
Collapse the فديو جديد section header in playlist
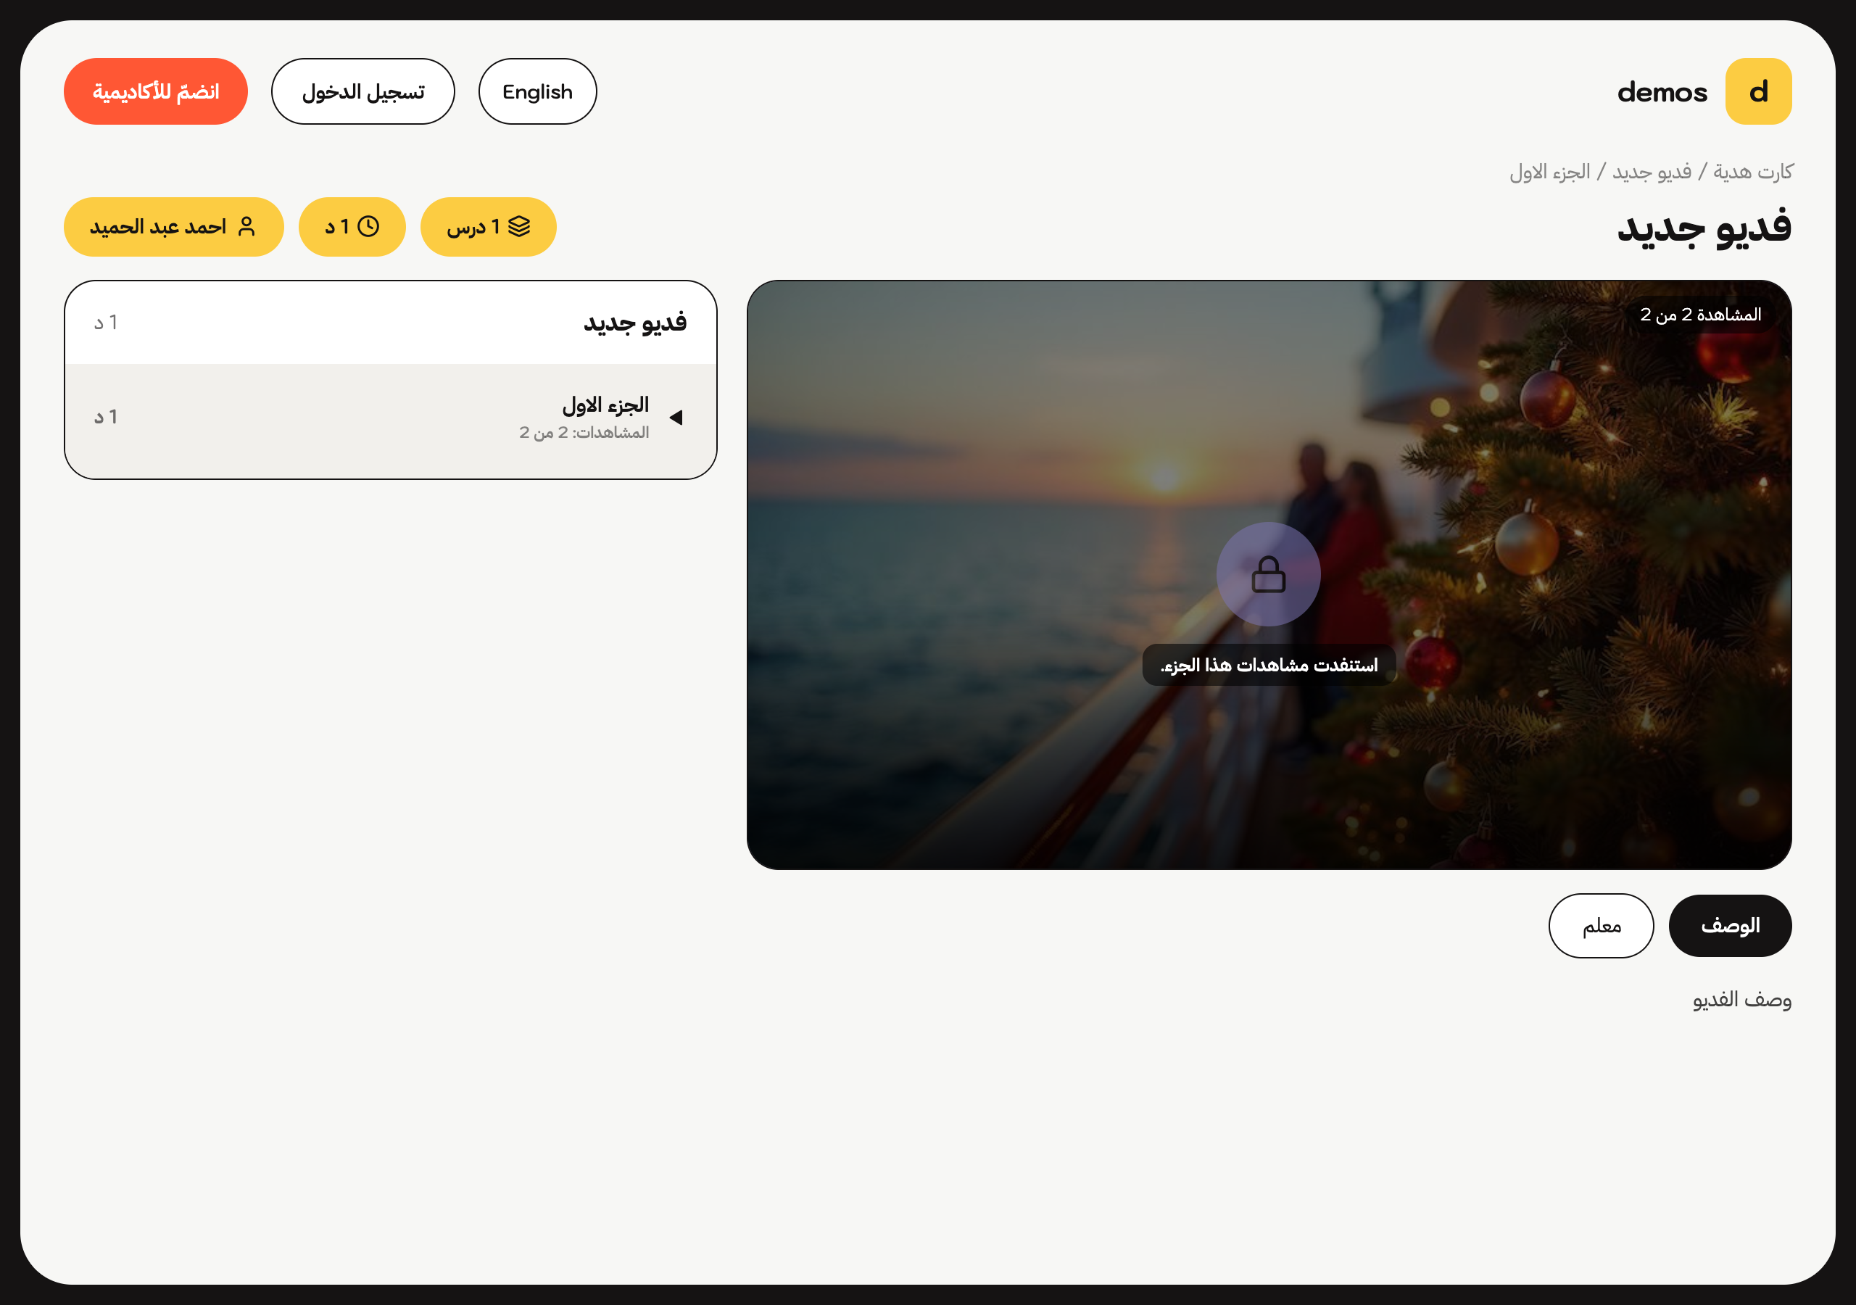pos(391,323)
